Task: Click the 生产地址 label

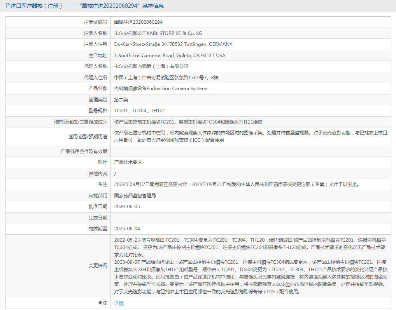Action: point(98,56)
